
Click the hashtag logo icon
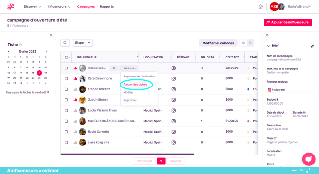click(x=10, y=7)
